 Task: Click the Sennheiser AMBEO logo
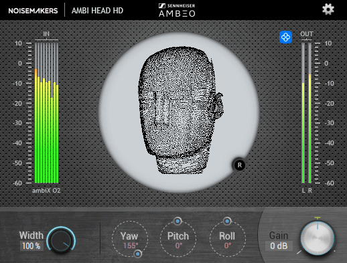pos(177,10)
